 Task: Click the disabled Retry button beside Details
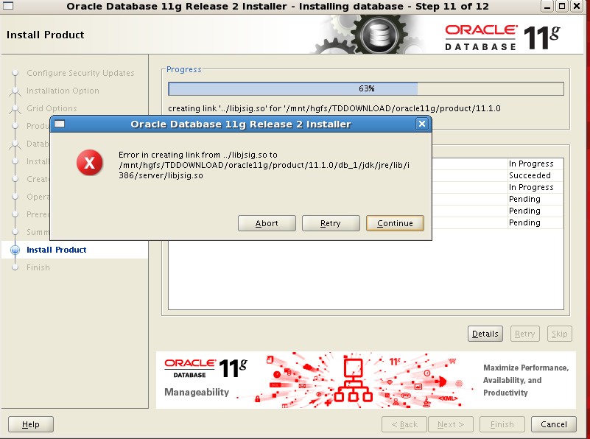click(525, 334)
